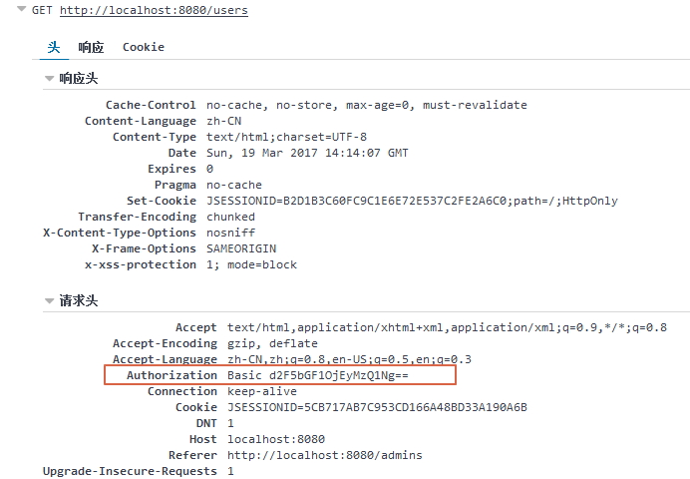Click the Cache-Control header value
The image size is (690, 479).
click(x=366, y=105)
